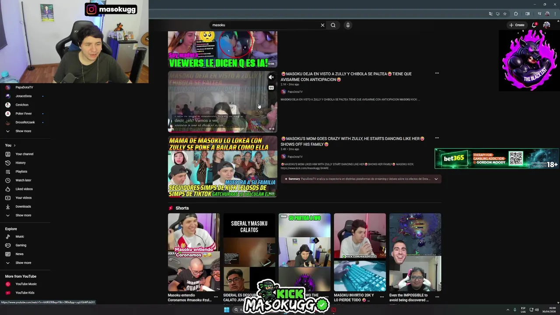Image resolution: width=560 pixels, height=315 pixels.
Task: Toggle captions on the video preview
Action: [271, 88]
